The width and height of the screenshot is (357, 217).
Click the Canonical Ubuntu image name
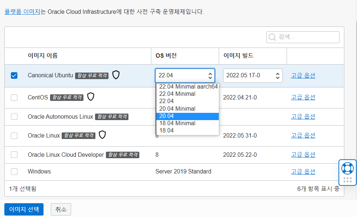tap(50, 75)
